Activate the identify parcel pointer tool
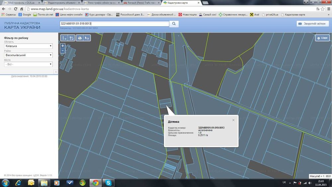 click(87, 38)
